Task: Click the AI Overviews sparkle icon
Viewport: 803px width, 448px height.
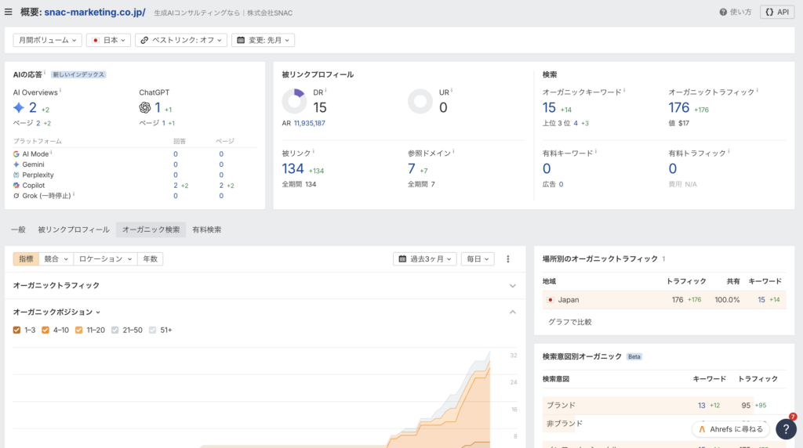Action: (19, 107)
